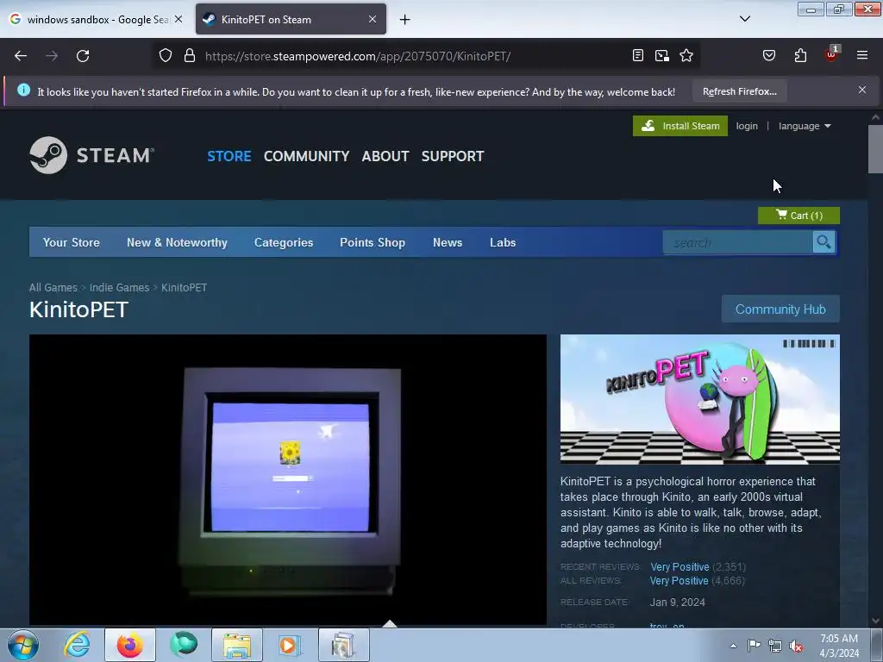Go back with the browser back arrow
883x662 pixels.
[x=21, y=56]
